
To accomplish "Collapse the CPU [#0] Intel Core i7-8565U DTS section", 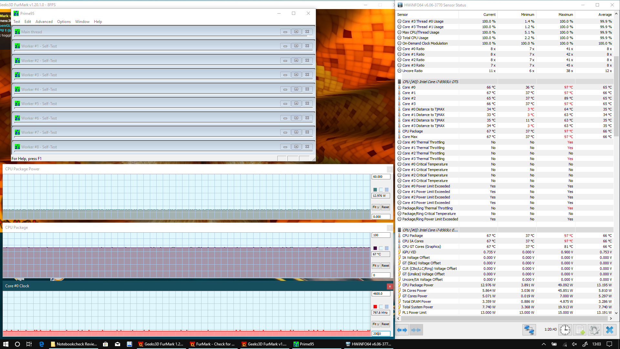I will point(399,82).
